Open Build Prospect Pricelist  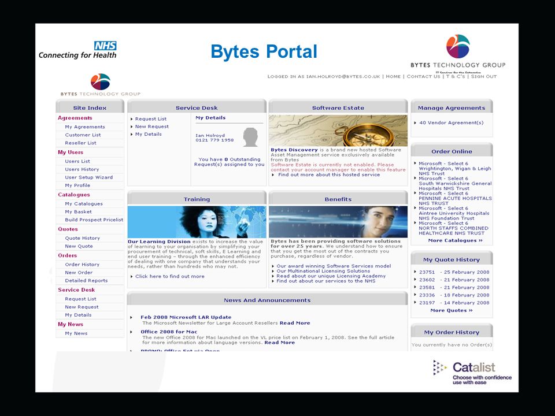94,220
